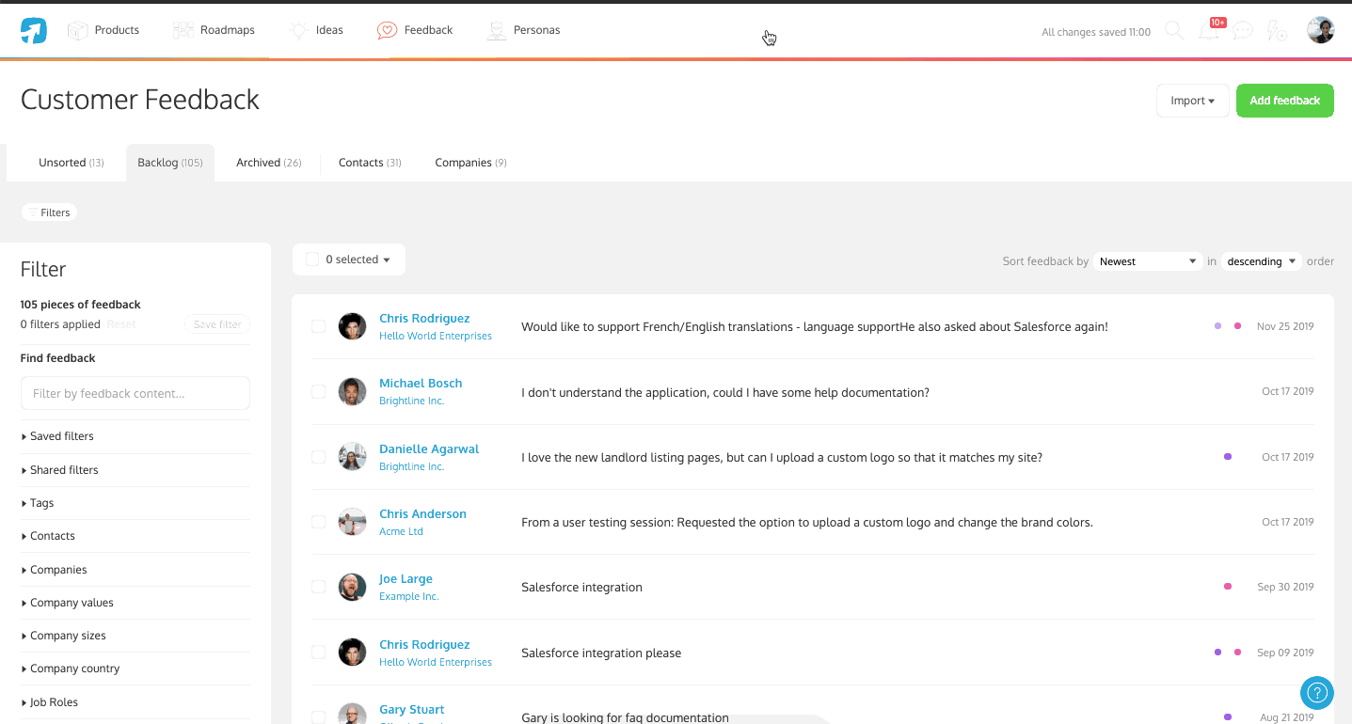Viewport: 1352px width, 724px height.
Task: Toggle the Filters pill button
Action: tap(49, 212)
